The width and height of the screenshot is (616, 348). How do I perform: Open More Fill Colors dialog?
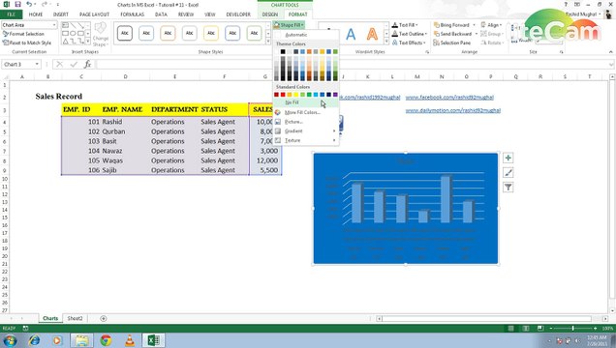coord(306,112)
